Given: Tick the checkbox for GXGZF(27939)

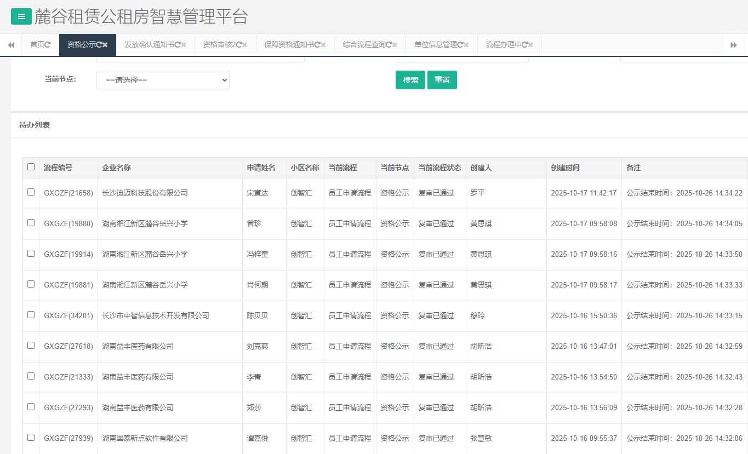Looking at the screenshot, I should tap(31, 438).
